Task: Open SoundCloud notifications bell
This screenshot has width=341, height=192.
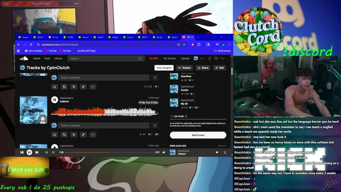Action: click(x=210, y=58)
